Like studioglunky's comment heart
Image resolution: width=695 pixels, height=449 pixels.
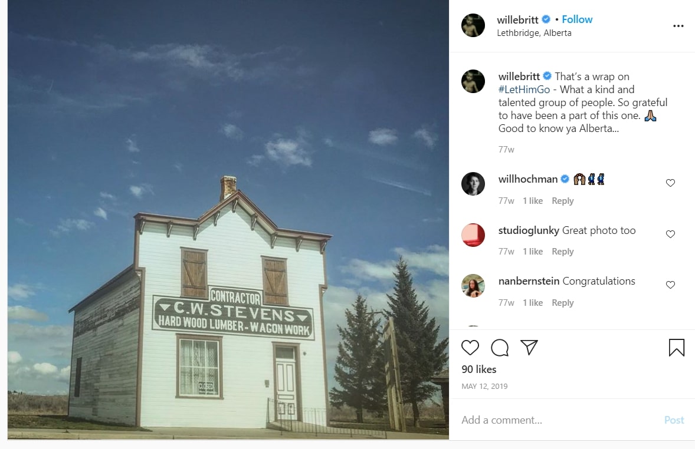[670, 234]
